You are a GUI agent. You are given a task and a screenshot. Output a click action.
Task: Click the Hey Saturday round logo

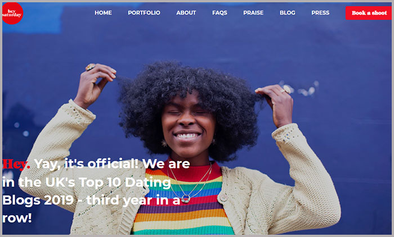(x=12, y=13)
